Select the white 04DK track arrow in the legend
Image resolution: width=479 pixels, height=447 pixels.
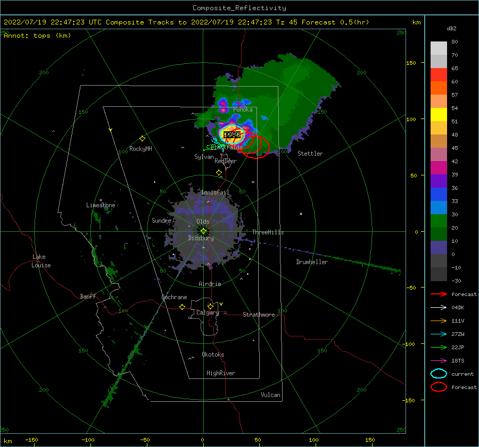(439, 308)
